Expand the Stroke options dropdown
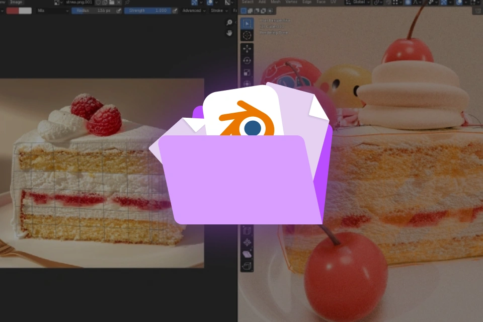Viewport: 483px width, 322px height. point(219,11)
